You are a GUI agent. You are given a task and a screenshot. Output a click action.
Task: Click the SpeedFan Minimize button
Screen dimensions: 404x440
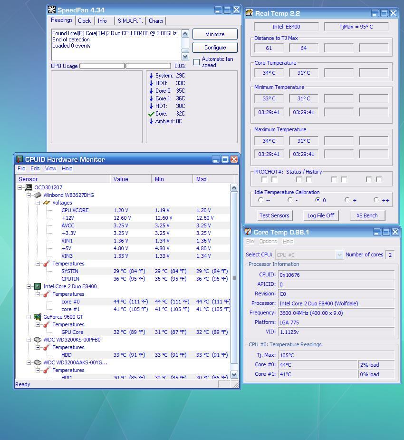pyautogui.click(x=215, y=34)
